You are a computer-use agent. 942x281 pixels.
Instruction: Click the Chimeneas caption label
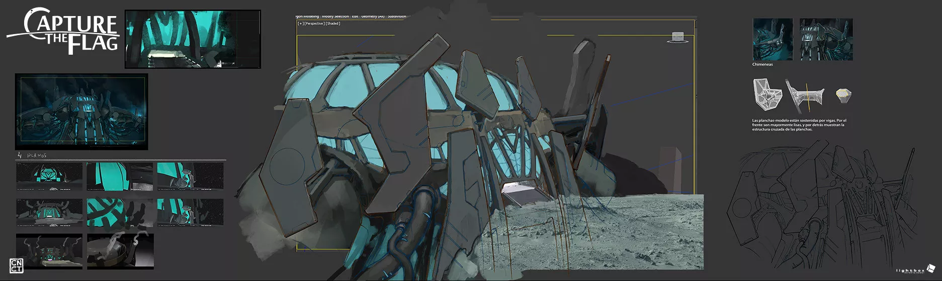(762, 64)
